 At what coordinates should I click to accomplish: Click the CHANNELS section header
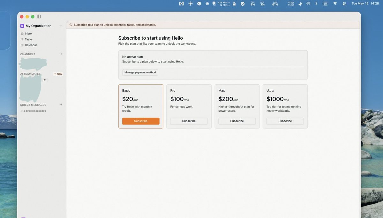pos(28,54)
